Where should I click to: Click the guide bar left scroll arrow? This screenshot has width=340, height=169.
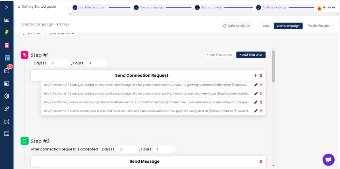[x=70, y=14]
